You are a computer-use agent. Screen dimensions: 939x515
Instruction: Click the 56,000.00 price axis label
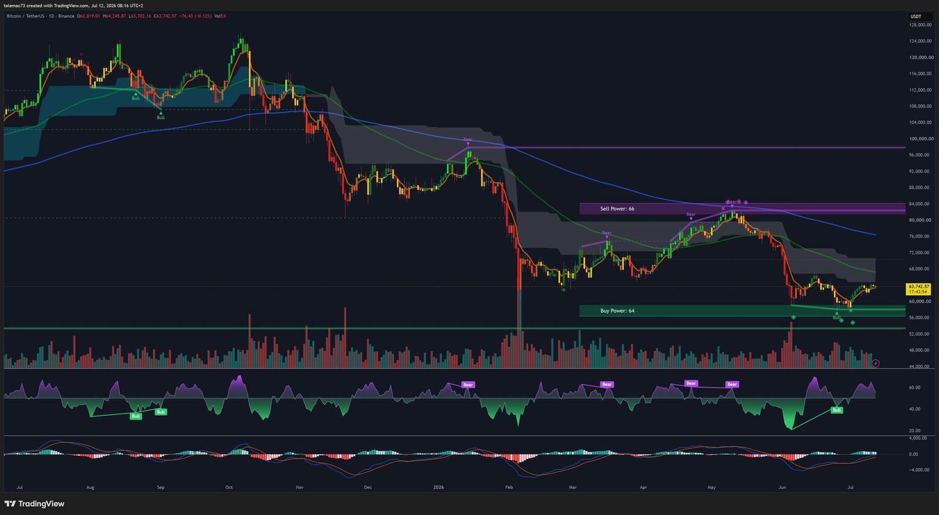tap(920, 318)
